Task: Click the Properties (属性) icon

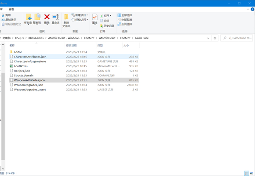Action: 95,17
